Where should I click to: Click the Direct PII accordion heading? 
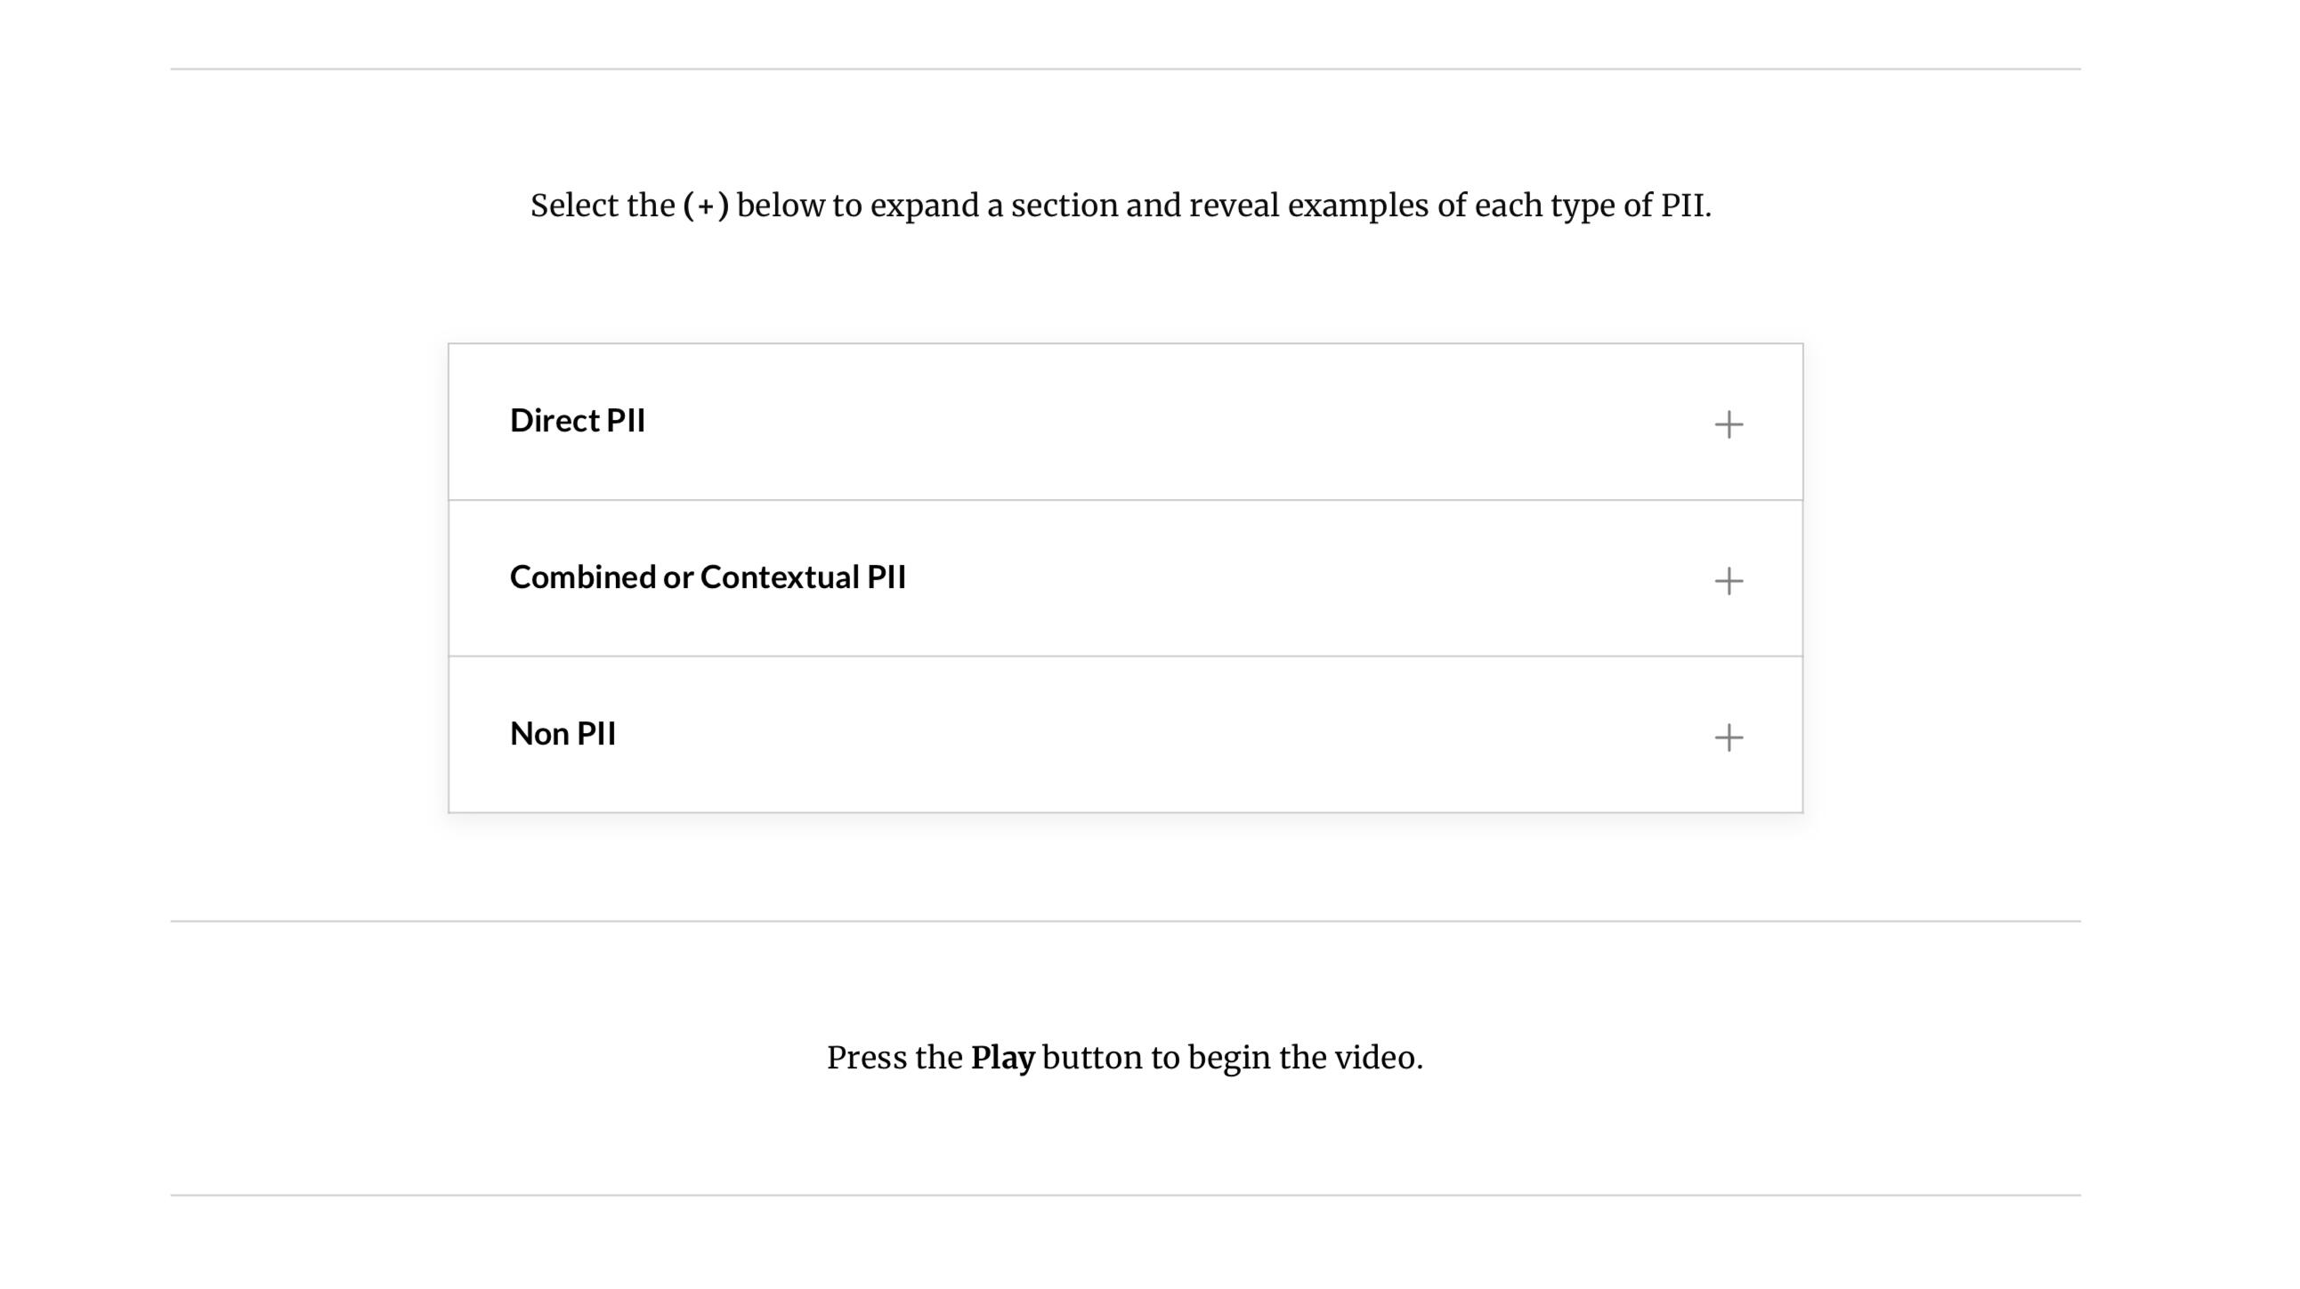click(577, 420)
